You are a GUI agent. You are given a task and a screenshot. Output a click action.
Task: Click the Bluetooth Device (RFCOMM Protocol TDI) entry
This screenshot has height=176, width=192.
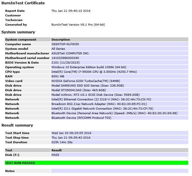pyautogui.click(x=81, y=118)
